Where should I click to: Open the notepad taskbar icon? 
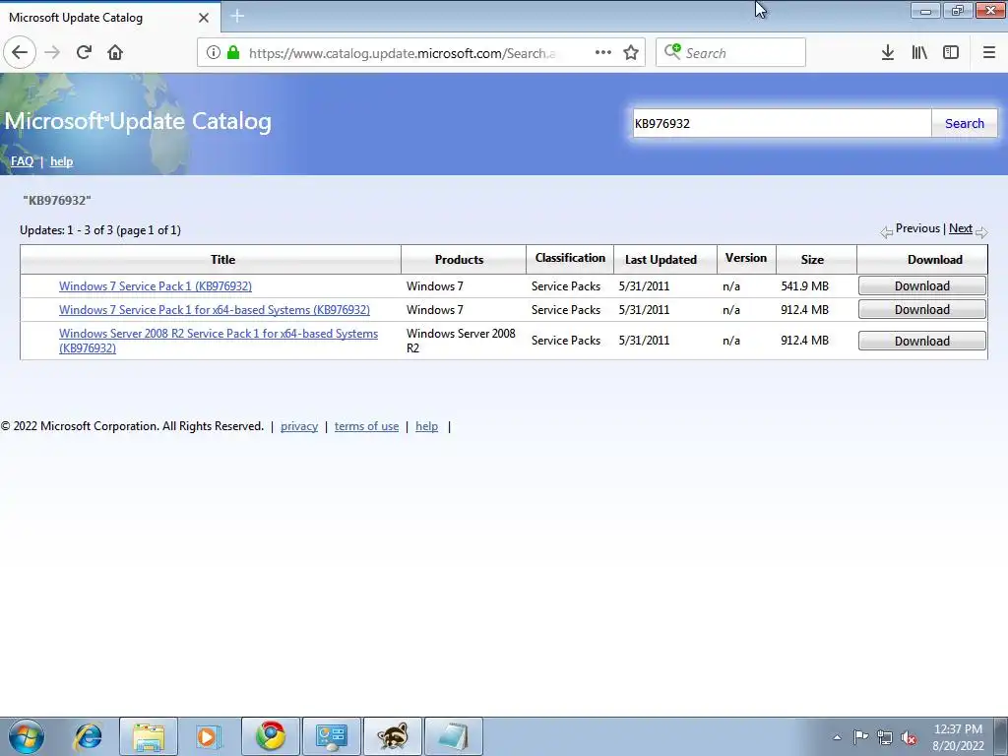(453, 736)
